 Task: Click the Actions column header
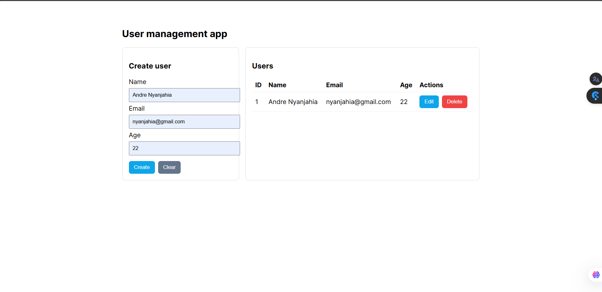click(431, 85)
